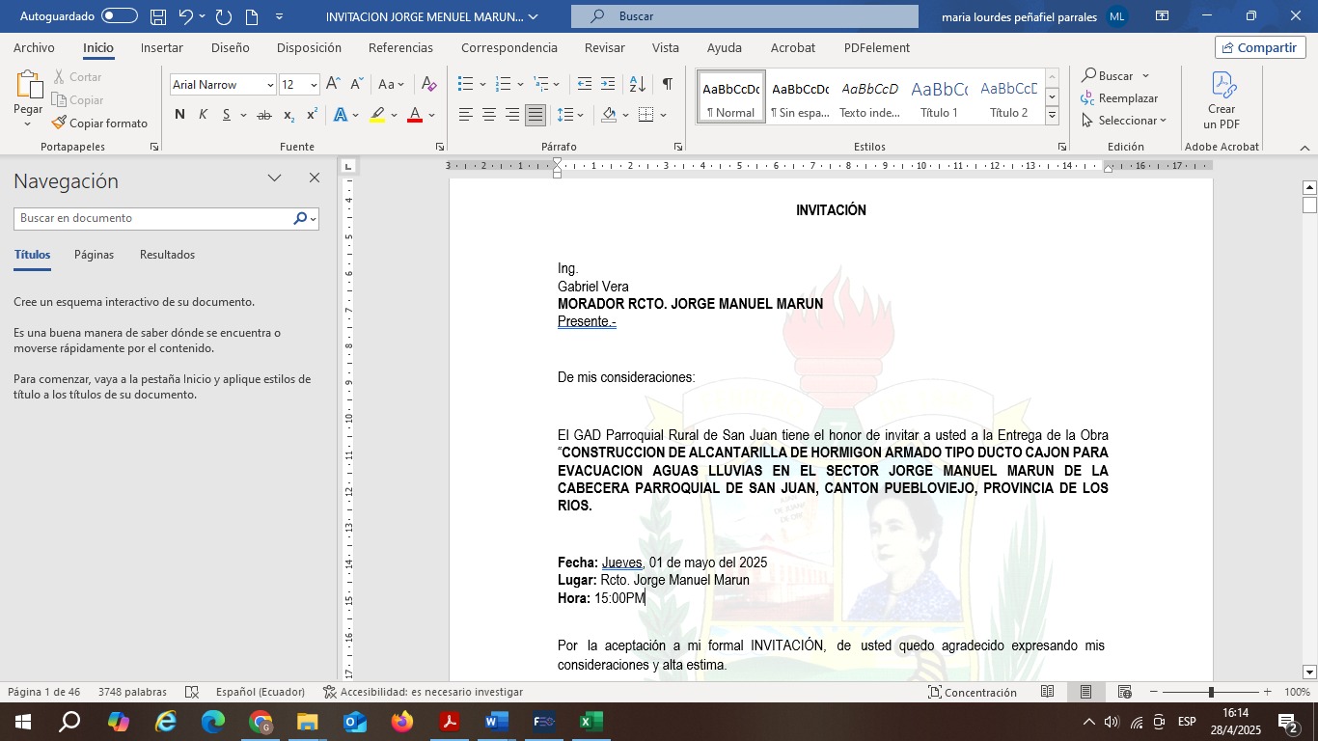Click the zoom level slider
This screenshot has width=1318, height=741.
coord(1211,692)
